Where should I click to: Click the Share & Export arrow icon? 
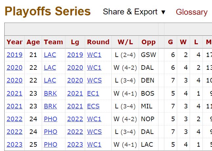[x=163, y=12]
